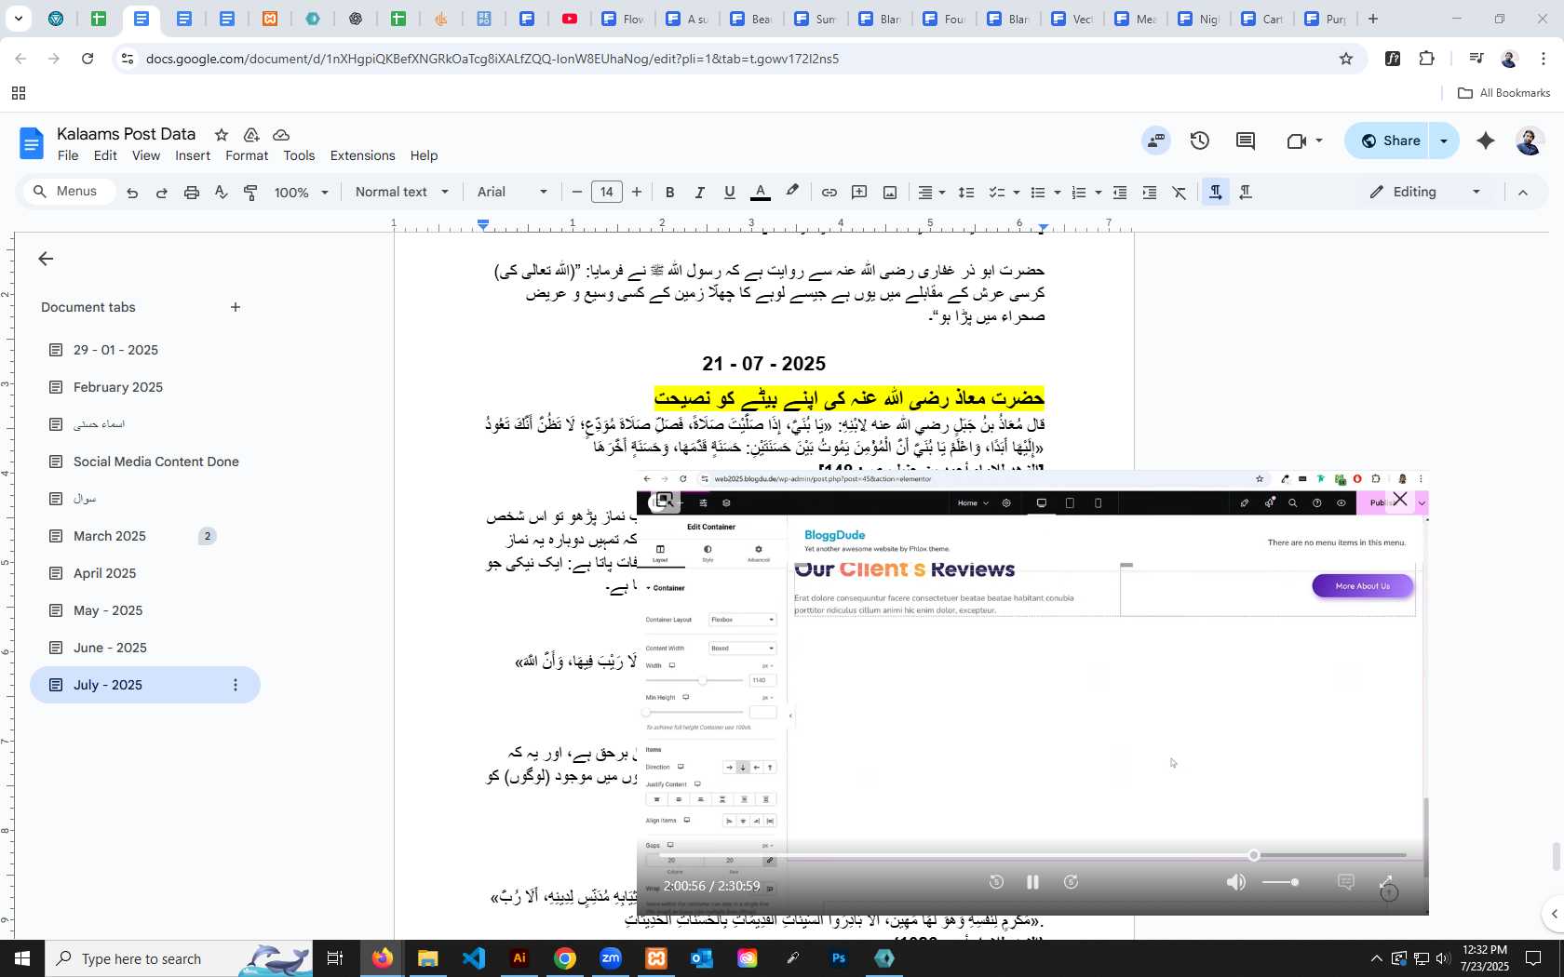Open Visual Studio Code from the taskbar
Viewport: 1564px width, 977px height.
pos(474,958)
